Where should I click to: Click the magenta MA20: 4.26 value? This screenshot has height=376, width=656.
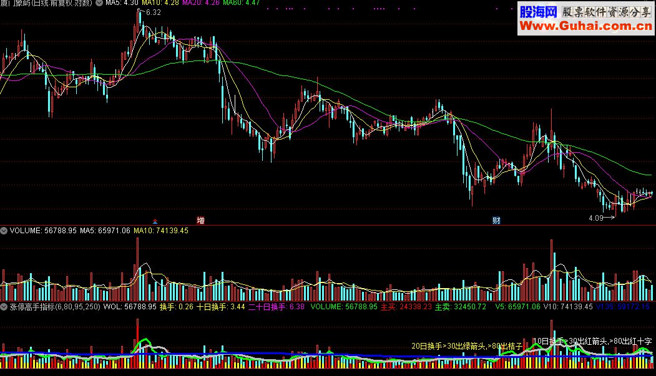click(x=201, y=3)
